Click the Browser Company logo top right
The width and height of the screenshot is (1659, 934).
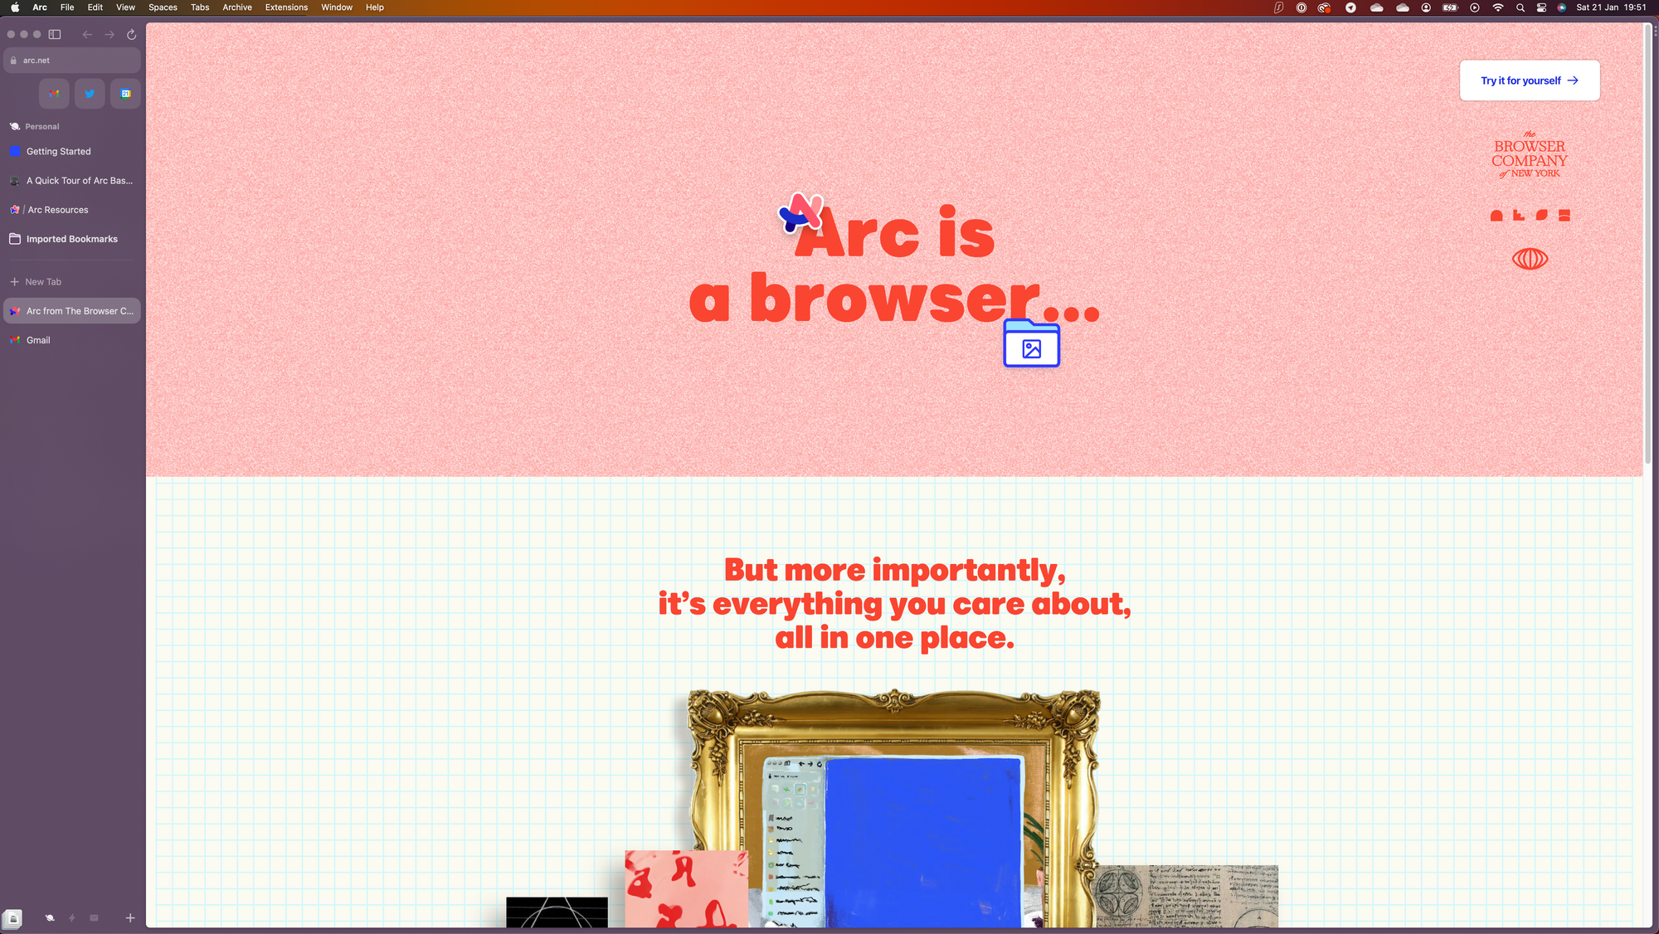(1529, 155)
